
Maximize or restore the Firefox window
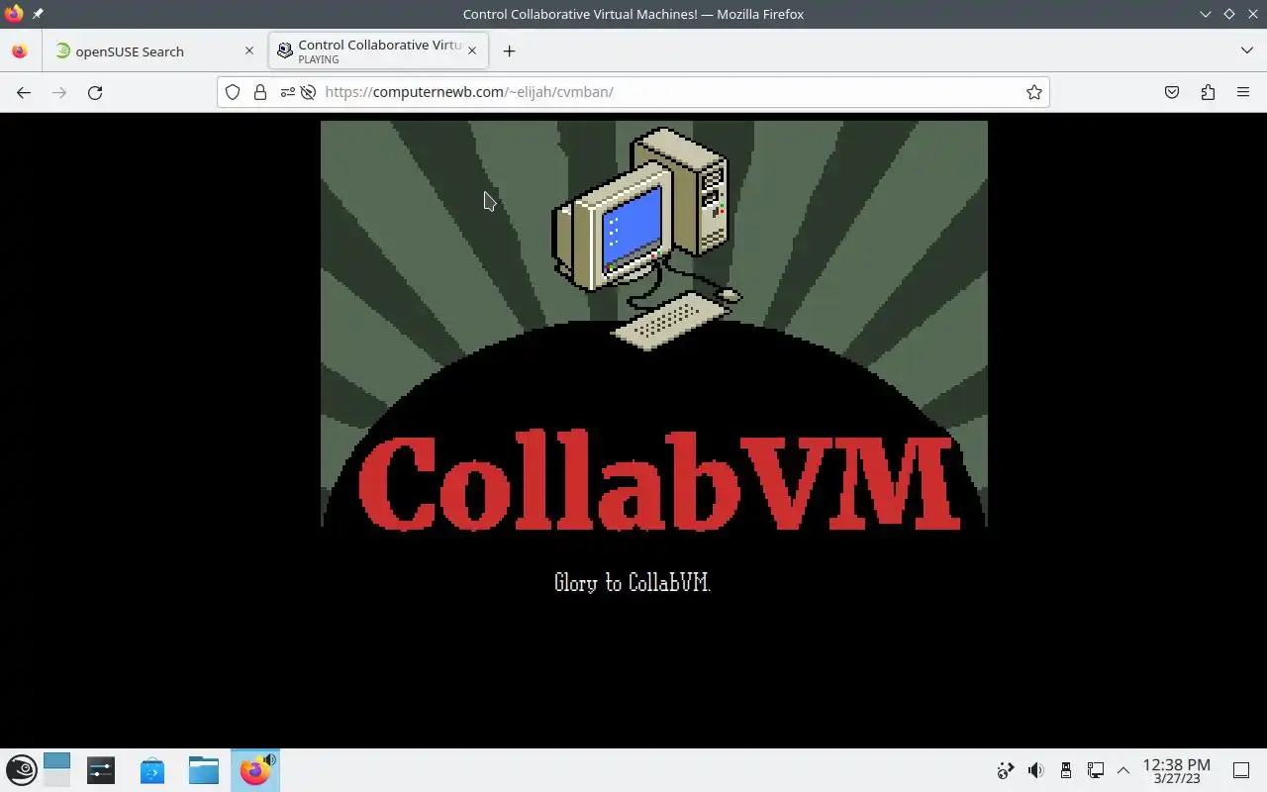(x=1229, y=14)
